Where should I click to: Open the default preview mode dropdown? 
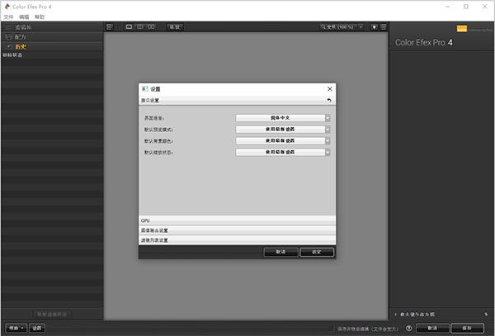click(283, 129)
